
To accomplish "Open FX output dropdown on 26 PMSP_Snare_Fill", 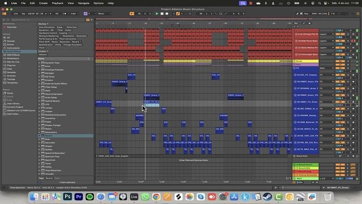I will (327, 82).
